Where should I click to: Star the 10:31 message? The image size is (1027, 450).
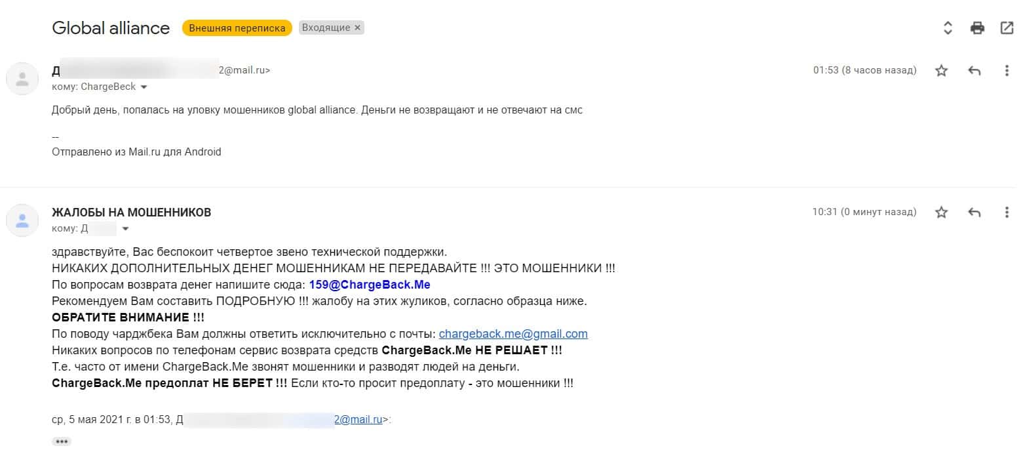pyautogui.click(x=941, y=212)
